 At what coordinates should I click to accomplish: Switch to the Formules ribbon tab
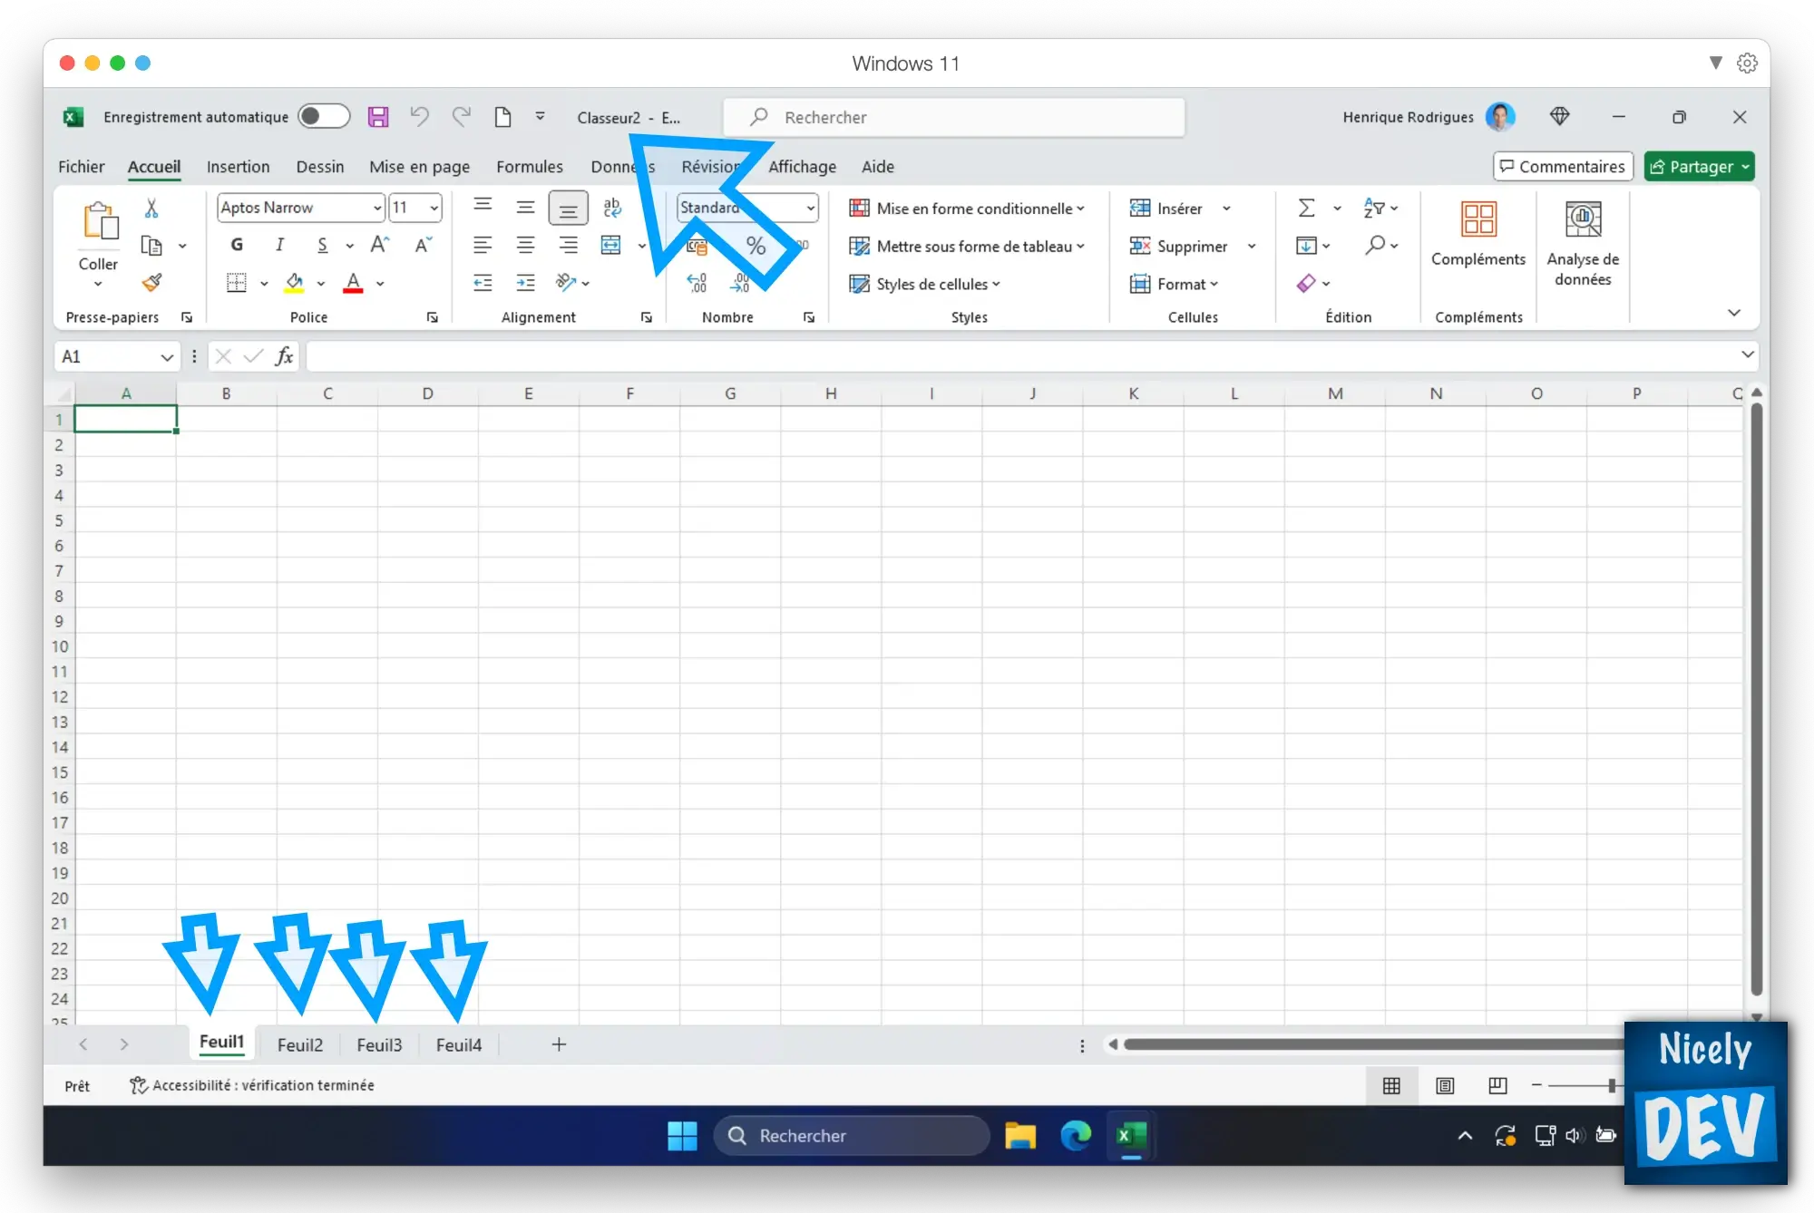click(x=530, y=167)
